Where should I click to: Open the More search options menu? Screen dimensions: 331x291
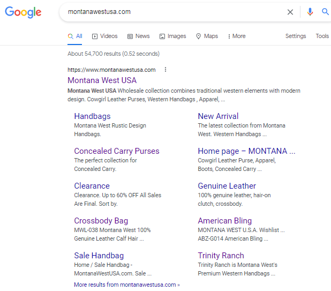(236, 36)
